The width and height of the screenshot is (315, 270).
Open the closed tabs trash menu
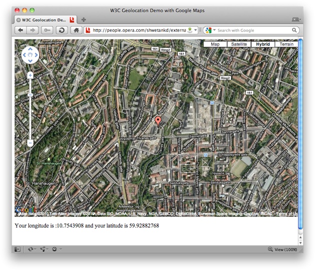click(296, 20)
